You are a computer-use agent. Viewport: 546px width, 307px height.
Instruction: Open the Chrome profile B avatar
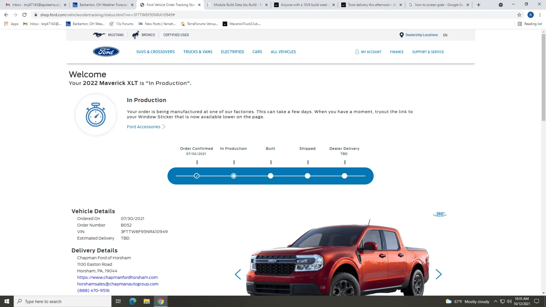pos(530,15)
